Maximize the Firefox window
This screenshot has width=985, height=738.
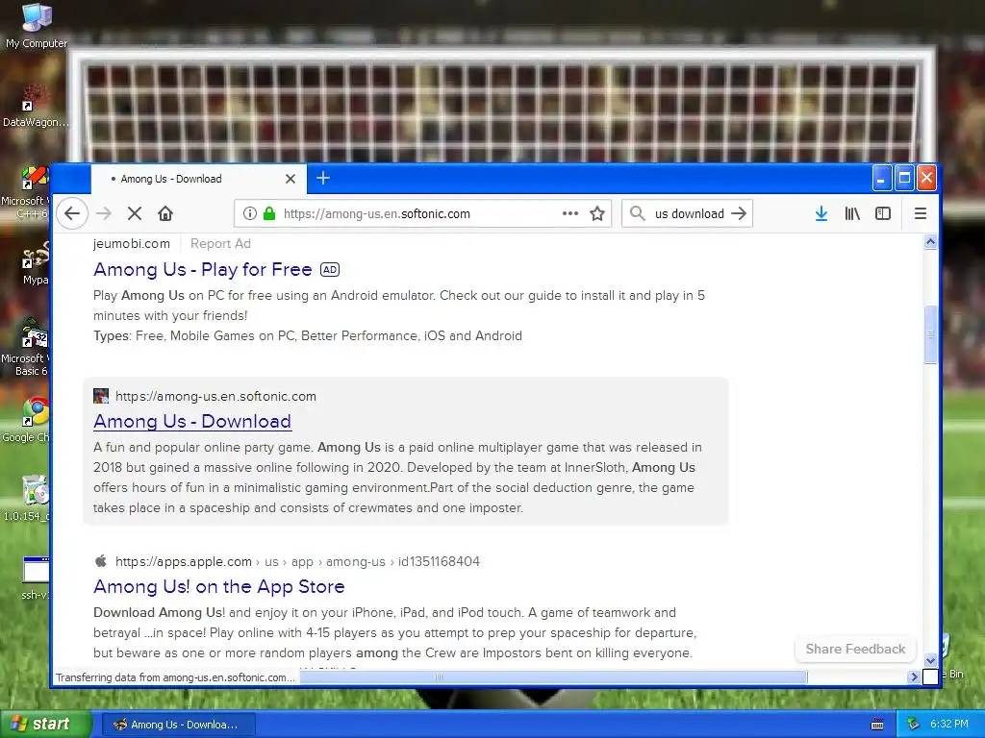click(x=904, y=178)
